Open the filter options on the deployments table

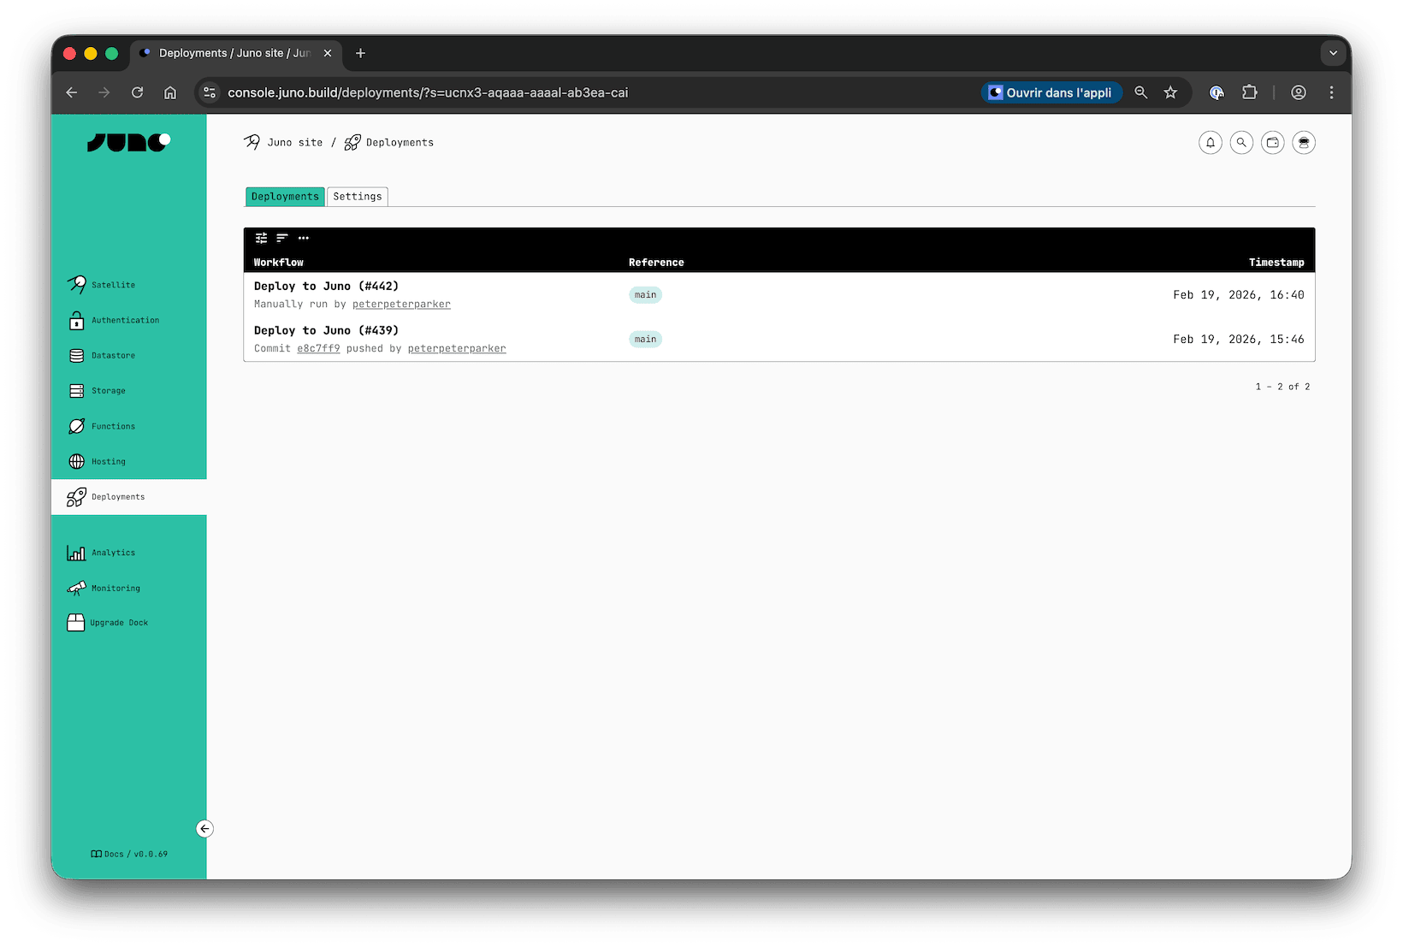pos(262,238)
